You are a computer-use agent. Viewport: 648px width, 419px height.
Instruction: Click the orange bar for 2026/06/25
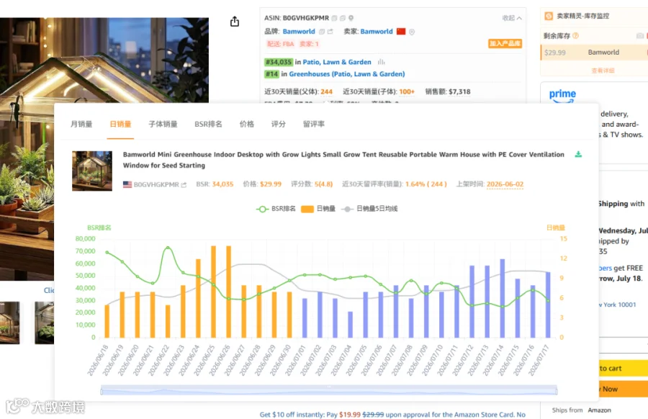pos(214,292)
